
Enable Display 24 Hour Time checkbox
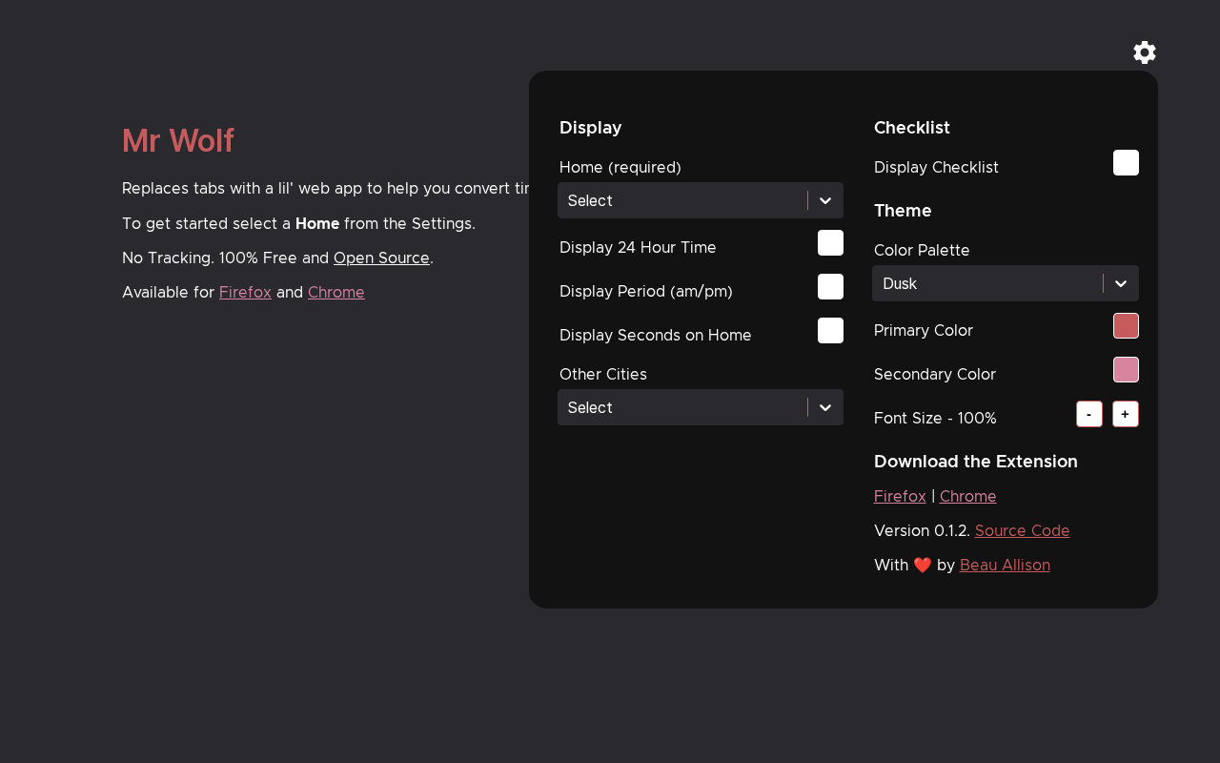[x=830, y=243]
